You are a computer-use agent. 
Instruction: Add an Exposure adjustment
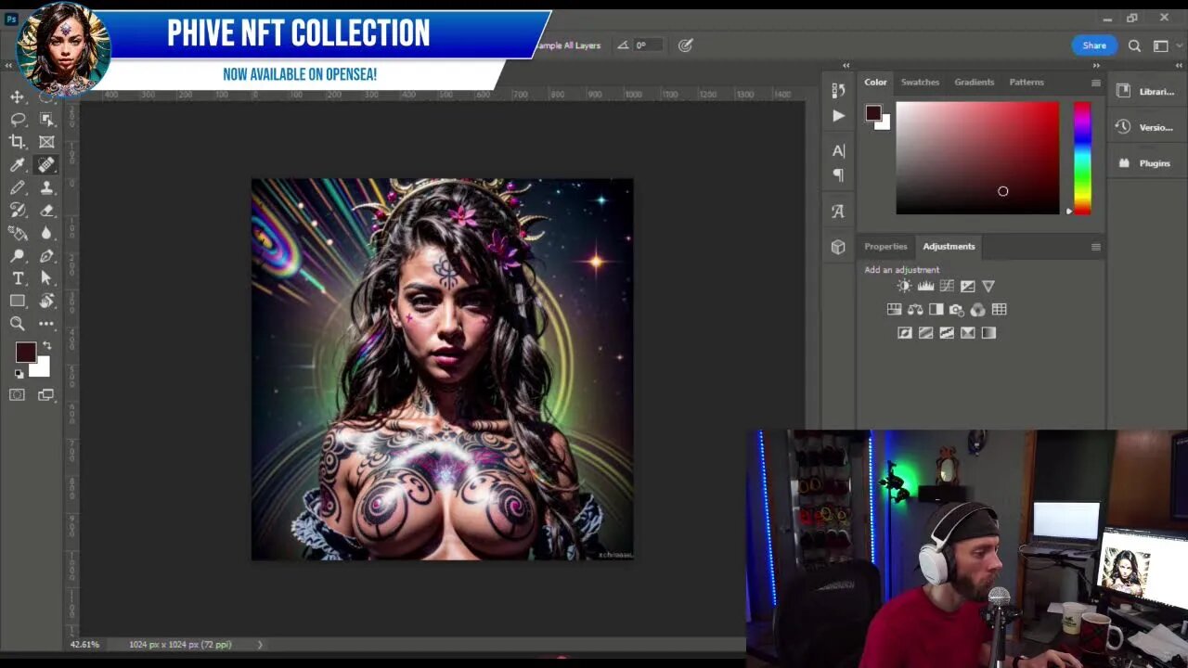tap(968, 286)
